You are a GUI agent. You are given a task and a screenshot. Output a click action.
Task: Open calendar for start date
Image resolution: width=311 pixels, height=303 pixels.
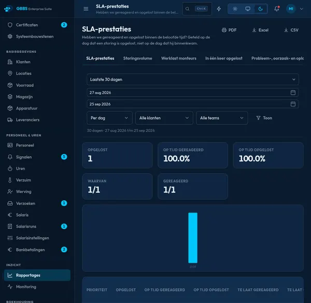[293, 93]
